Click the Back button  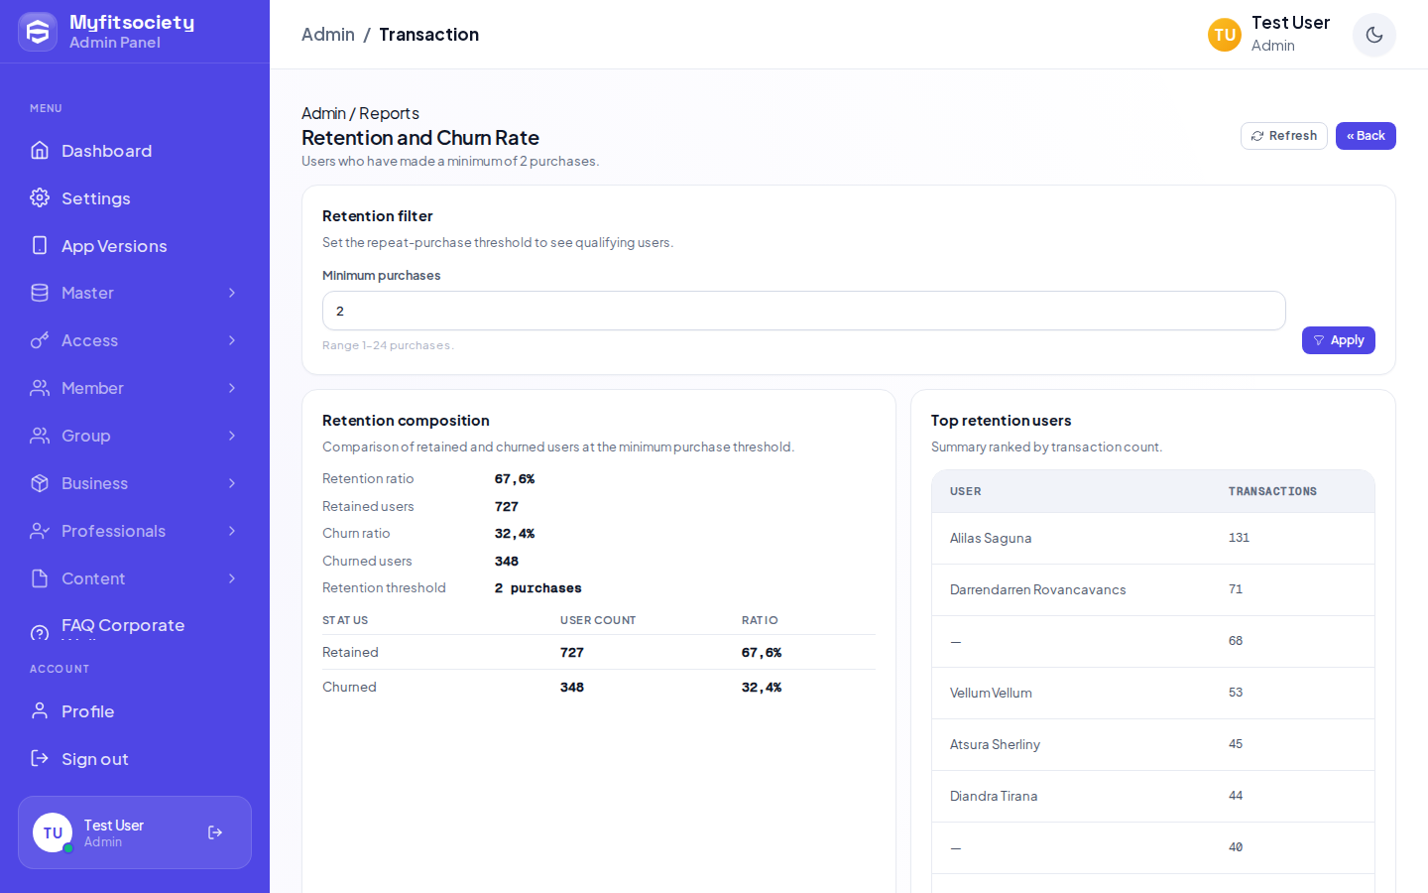pyautogui.click(x=1366, y=136)
